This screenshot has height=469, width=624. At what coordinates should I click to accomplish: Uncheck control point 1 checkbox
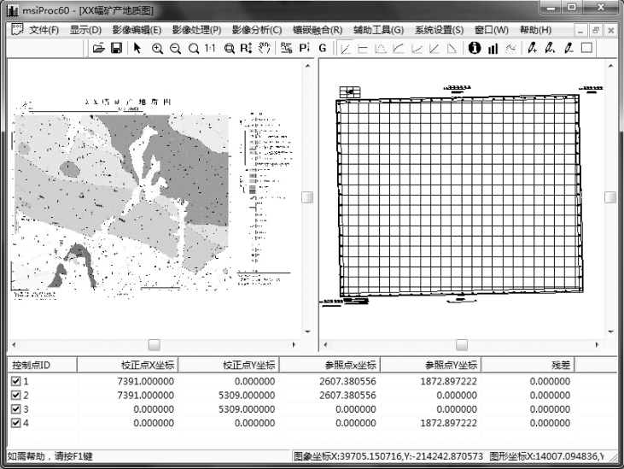[x=15, y=381]
